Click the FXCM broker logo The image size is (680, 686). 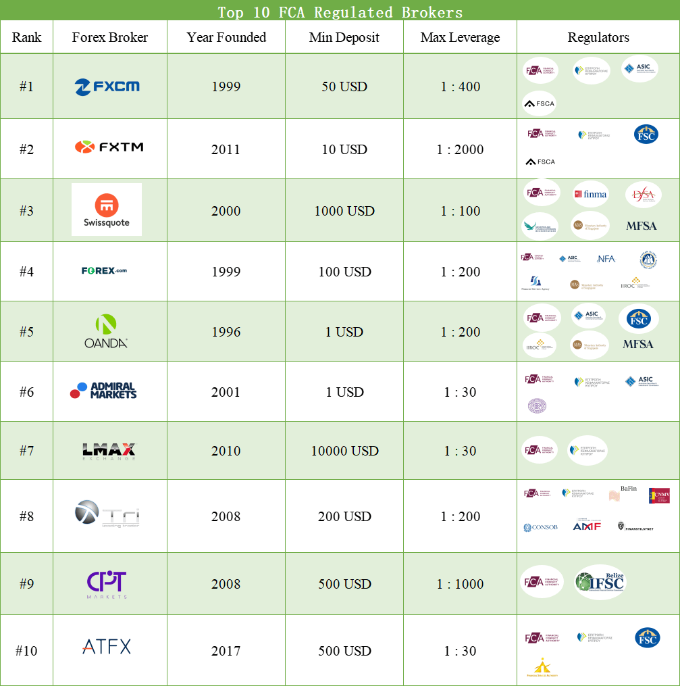click(107, 87)
